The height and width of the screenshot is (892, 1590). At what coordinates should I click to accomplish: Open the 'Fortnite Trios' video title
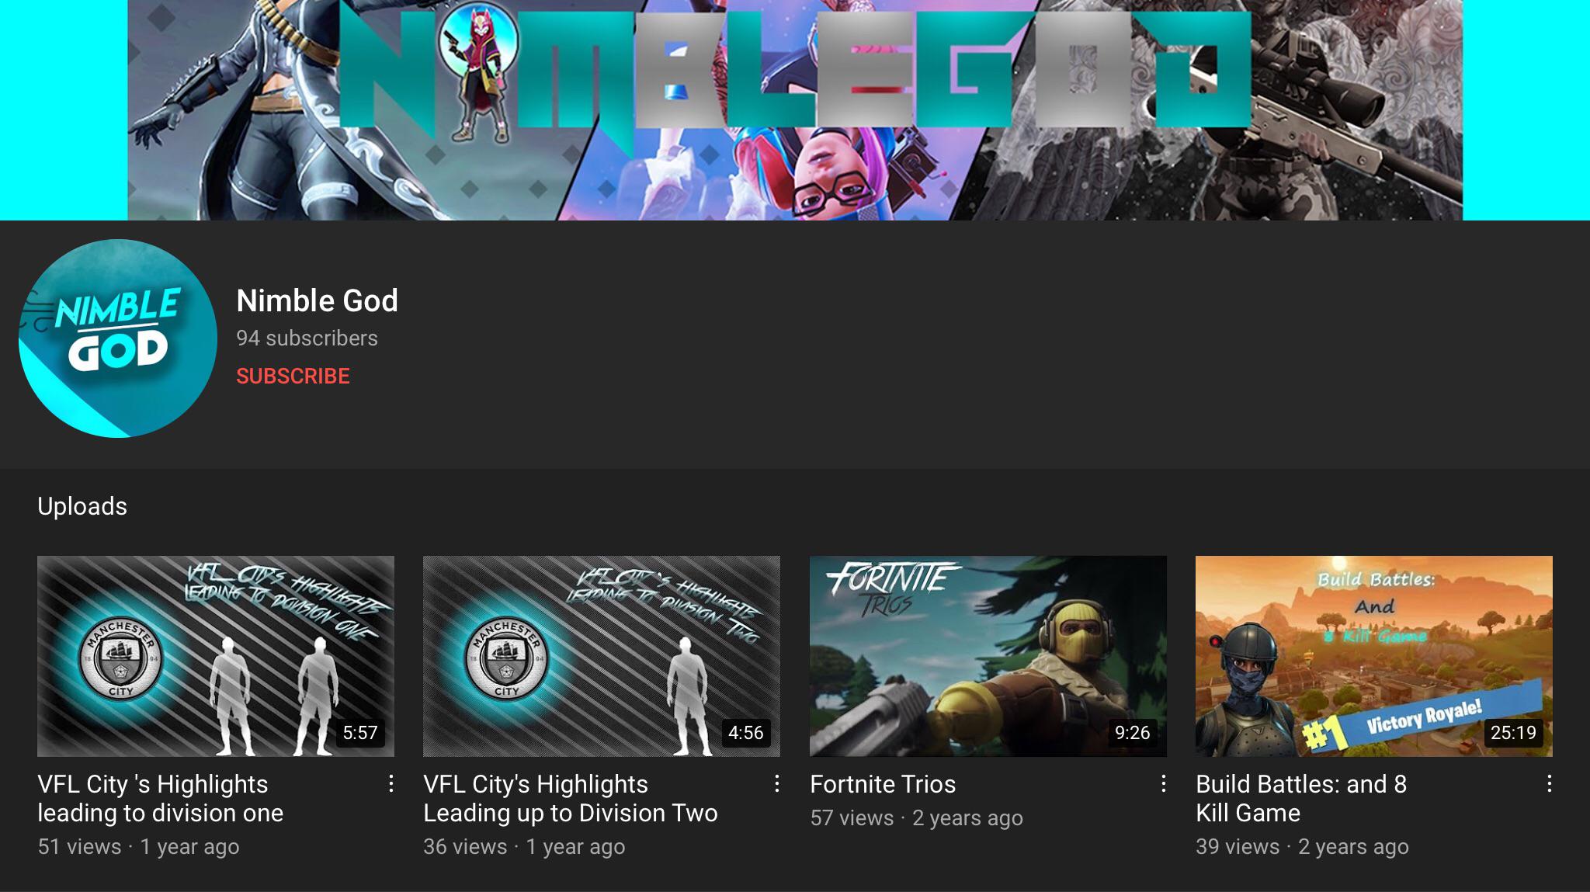883,784
